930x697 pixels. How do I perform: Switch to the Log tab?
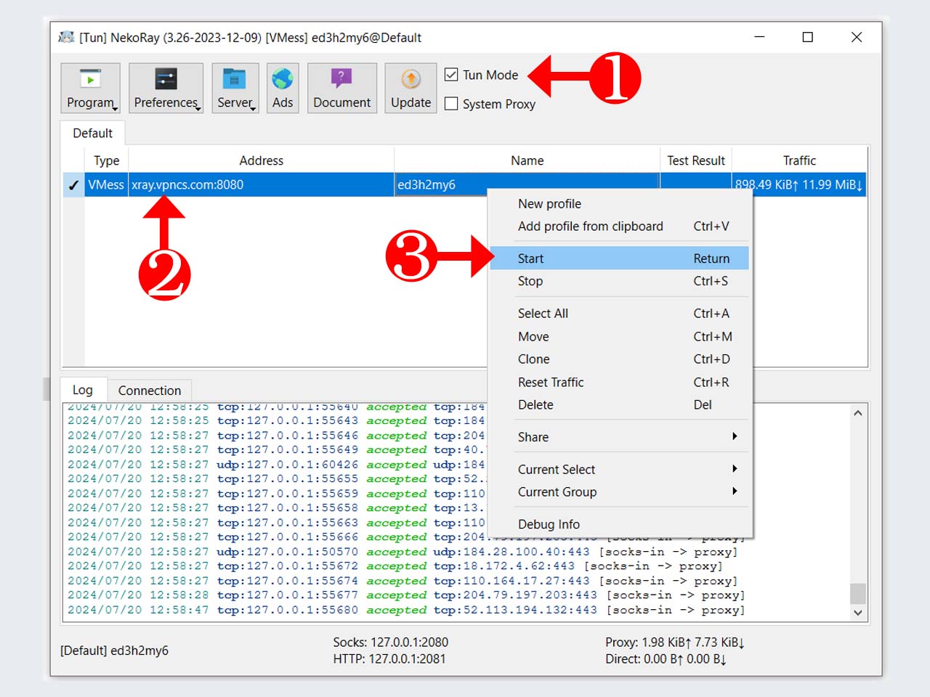pyautogui.click(x=83, y=390)
